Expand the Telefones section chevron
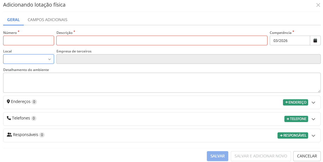Image resolution: width=323 pixels, height=162 pixels. click(313, 119)
